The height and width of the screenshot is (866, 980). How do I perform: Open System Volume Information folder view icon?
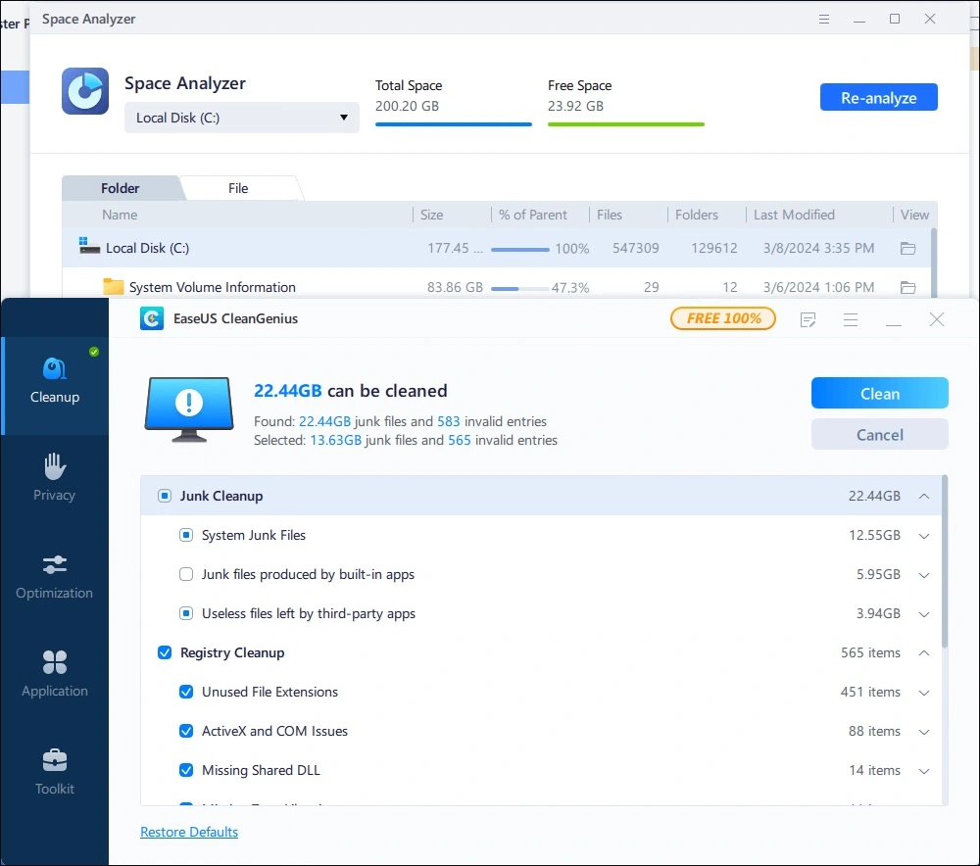click(907, 287)
